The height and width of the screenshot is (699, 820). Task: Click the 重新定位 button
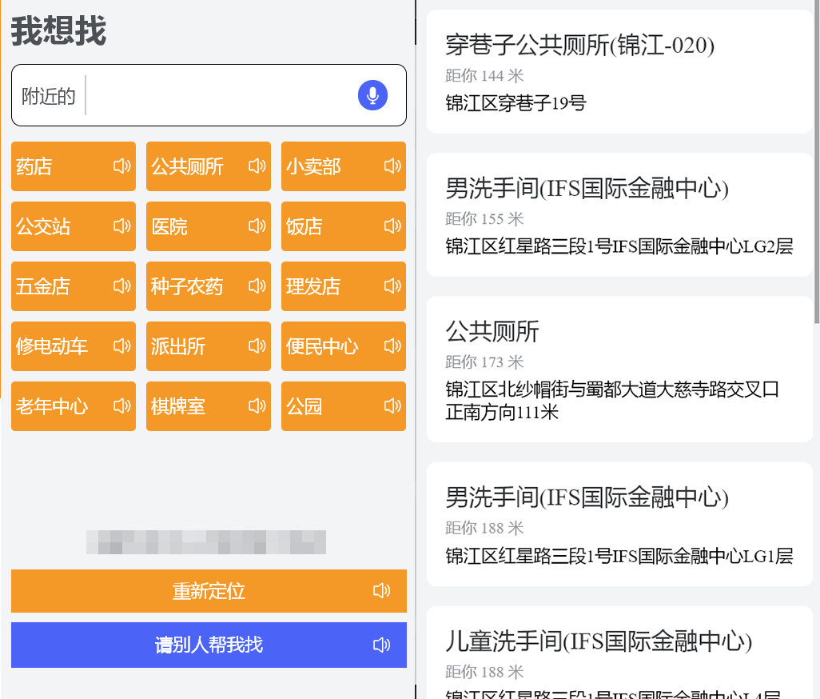pos(208,591)
